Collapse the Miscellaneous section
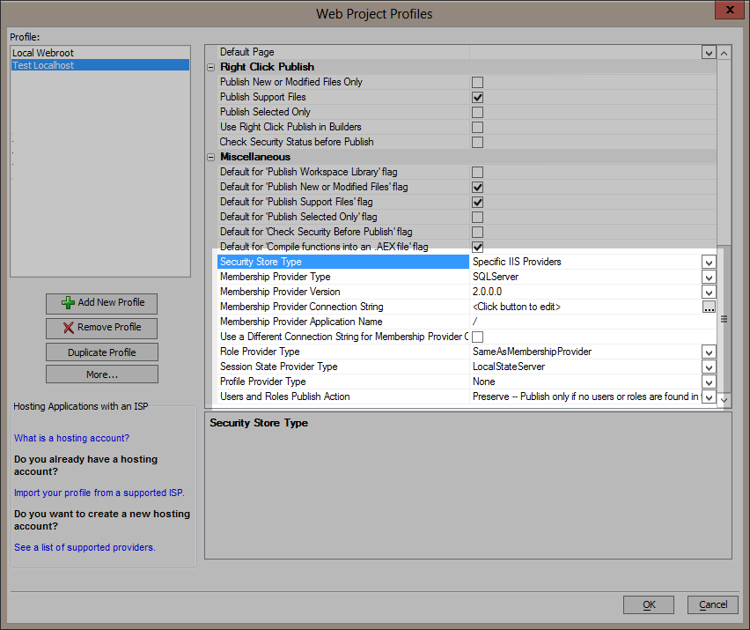This screenshot has height=630, width=750. (x=211, y=157)
